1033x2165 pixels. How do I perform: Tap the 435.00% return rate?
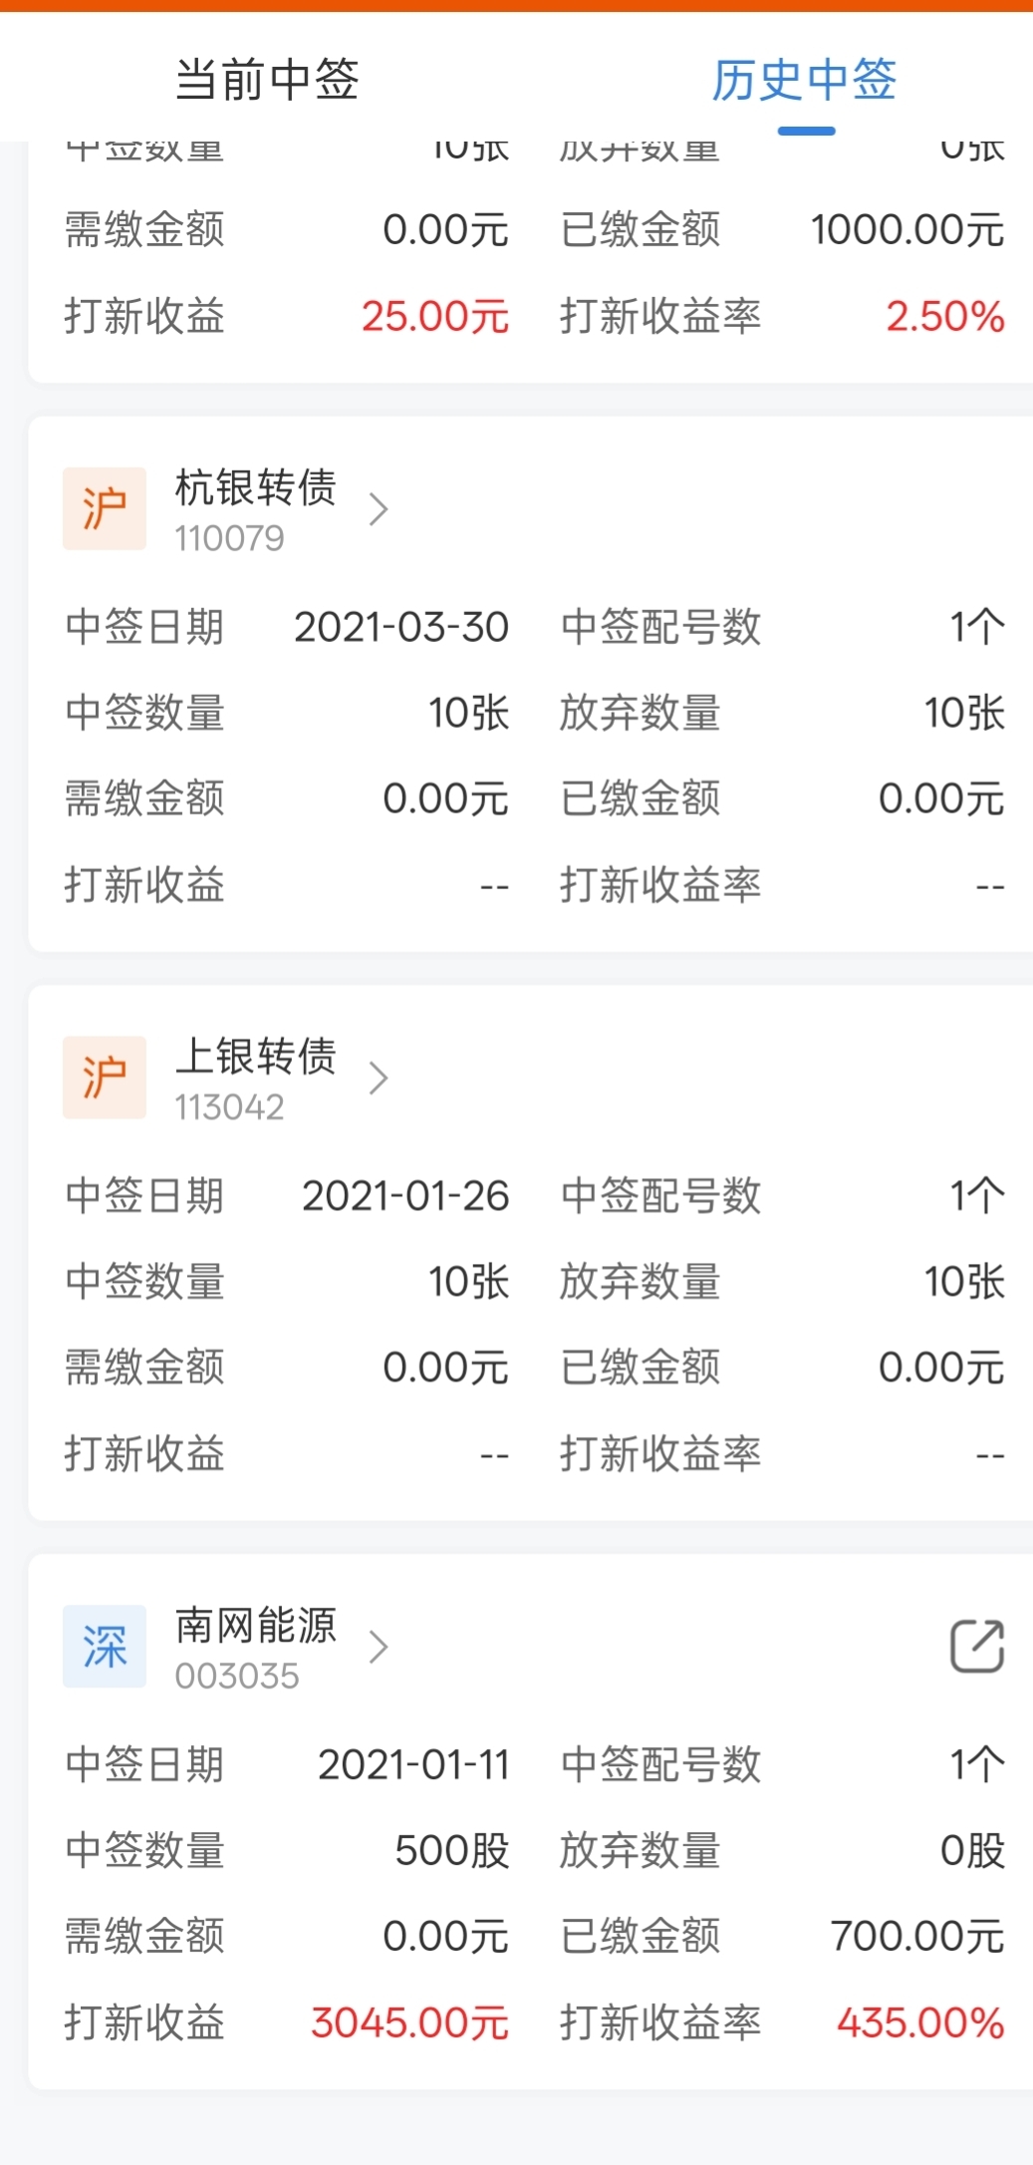920,2022
